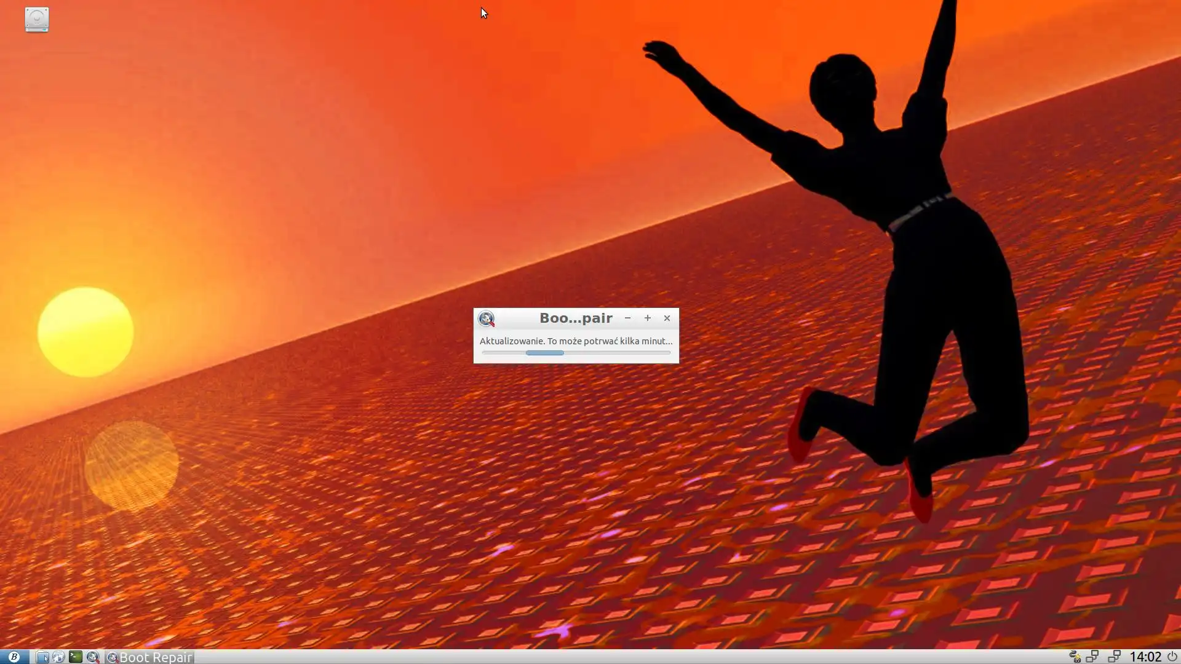Open the second network connection icon
This screenshot has width=1181, height=664.
tap(1114, 657)
